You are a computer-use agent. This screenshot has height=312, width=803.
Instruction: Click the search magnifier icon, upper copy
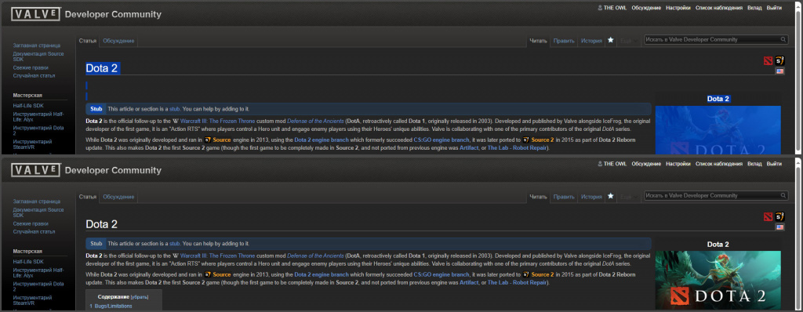[x=783, y=39]
